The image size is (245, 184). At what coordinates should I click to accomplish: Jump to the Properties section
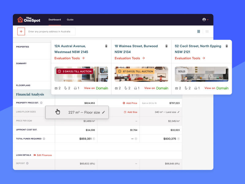(22, 47)
